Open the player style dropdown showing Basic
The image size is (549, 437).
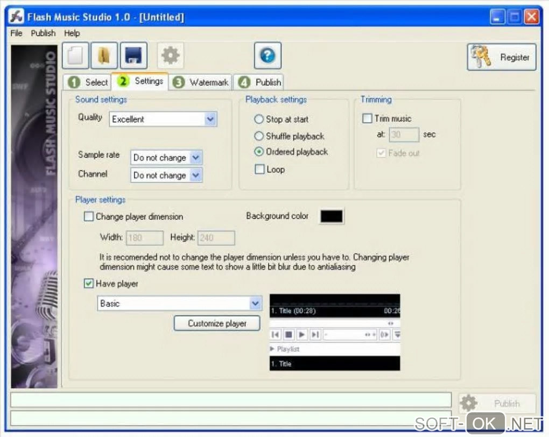pyautogui.click(x=180, y=303)
